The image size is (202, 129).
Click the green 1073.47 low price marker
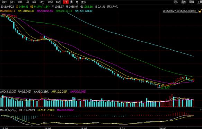(x=165, y=88)
